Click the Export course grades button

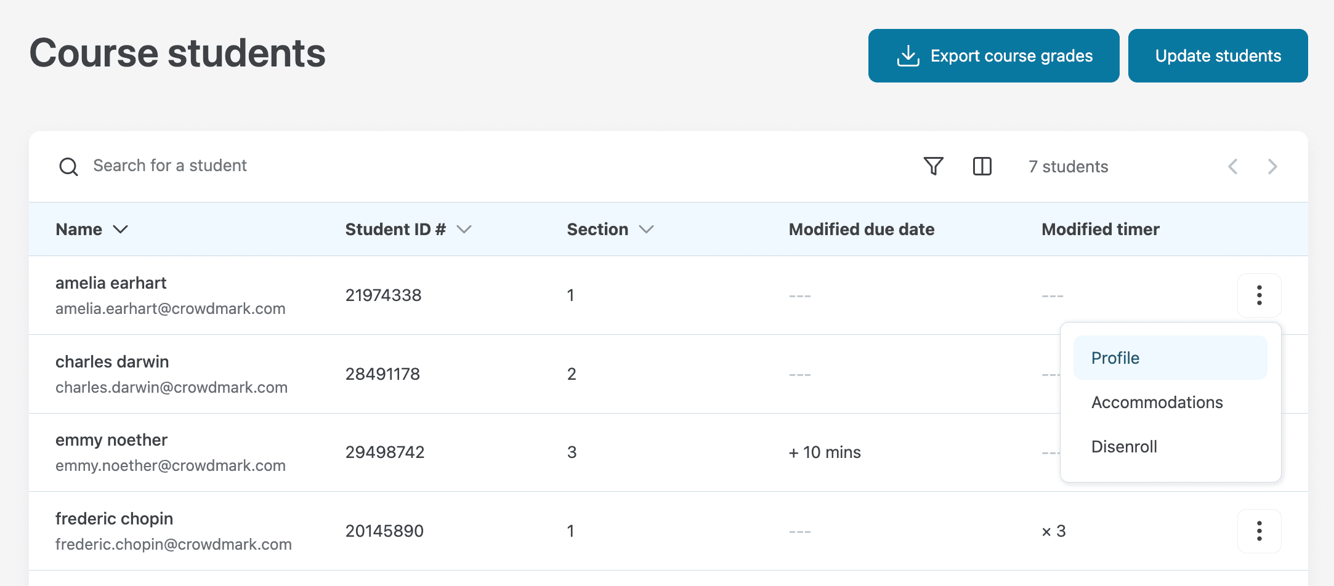click(x=993, y=56)
